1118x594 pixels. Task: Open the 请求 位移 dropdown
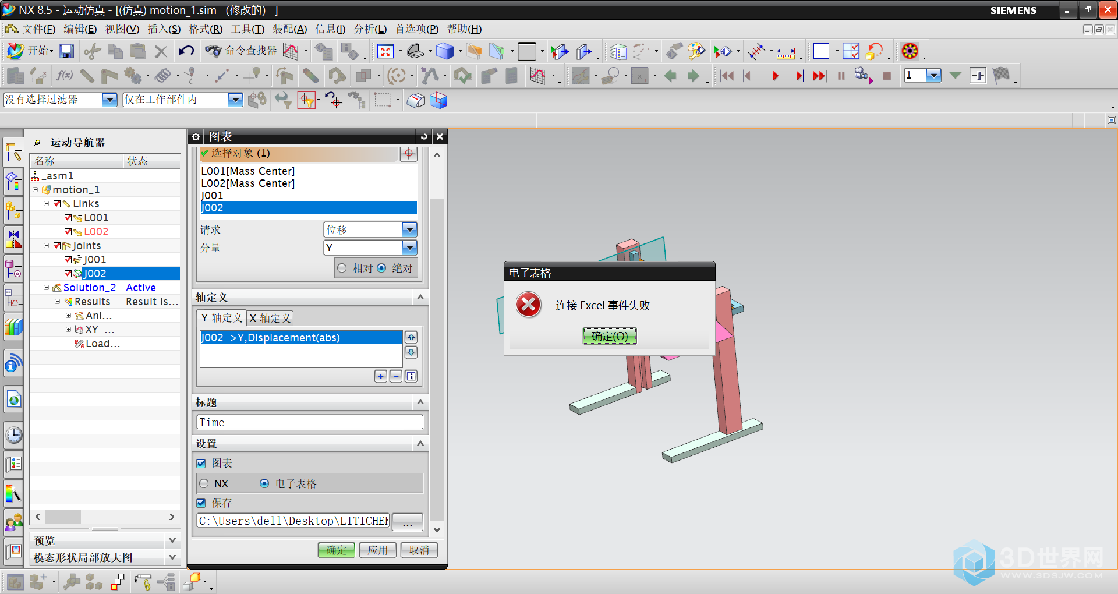[x=410, y=230]
